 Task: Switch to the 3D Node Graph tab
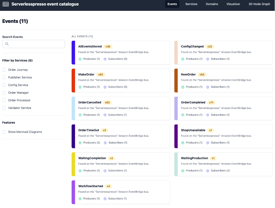click(259, 4)
